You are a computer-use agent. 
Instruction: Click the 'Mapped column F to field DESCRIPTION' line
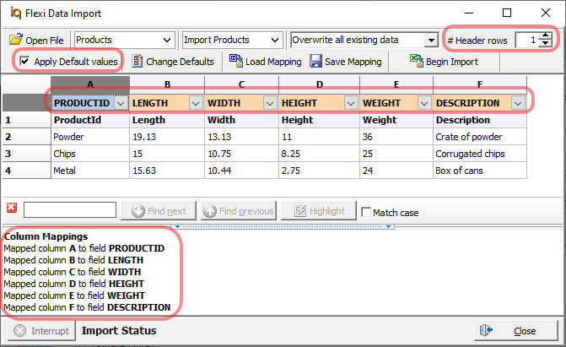(87, 307)
